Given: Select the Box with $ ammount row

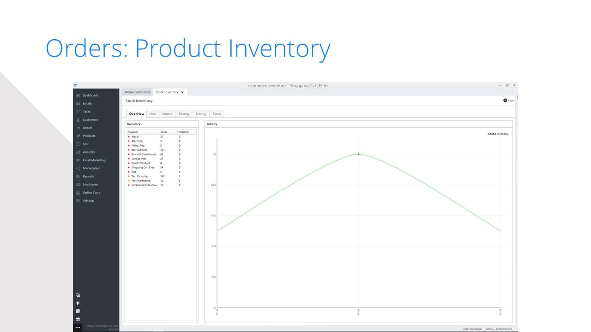Looking at the screenshot, I should tap(162, 154).
